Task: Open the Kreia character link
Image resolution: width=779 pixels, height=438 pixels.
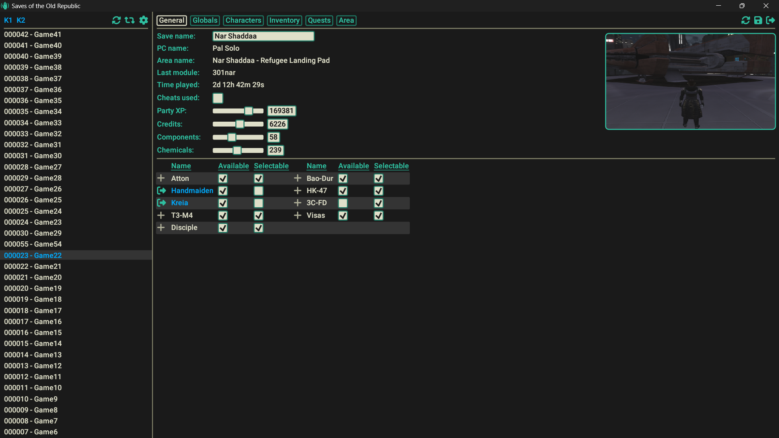Action: tap(180, 203)
